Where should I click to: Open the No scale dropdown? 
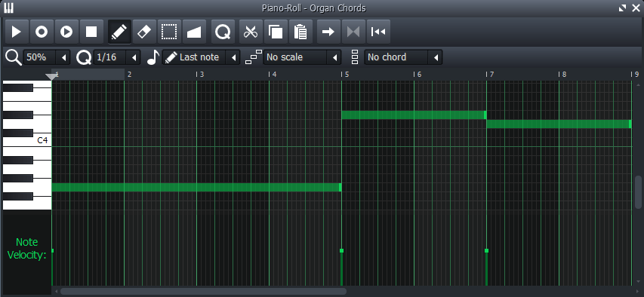click(x=302, y=57)
